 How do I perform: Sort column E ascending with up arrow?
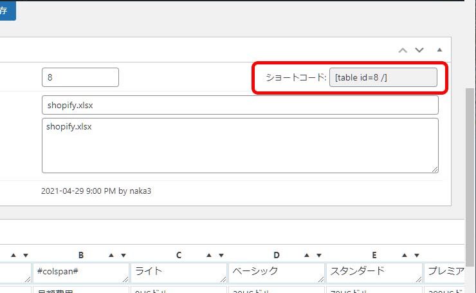tap(405, 256)
